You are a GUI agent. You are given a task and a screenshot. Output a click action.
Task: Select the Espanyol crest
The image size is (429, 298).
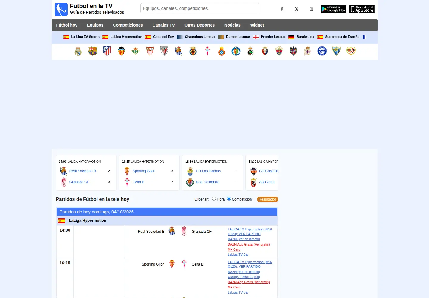[222, 51]
